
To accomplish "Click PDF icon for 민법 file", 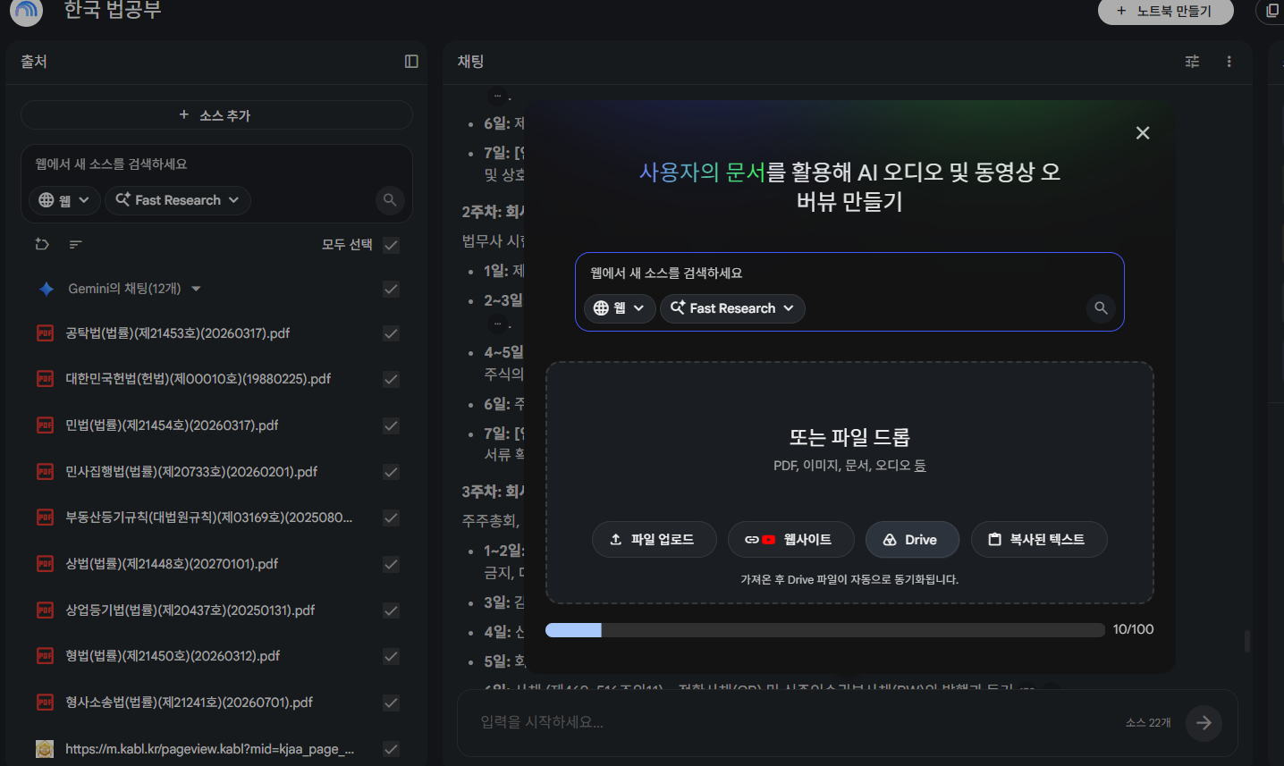I will pos(45,425).
